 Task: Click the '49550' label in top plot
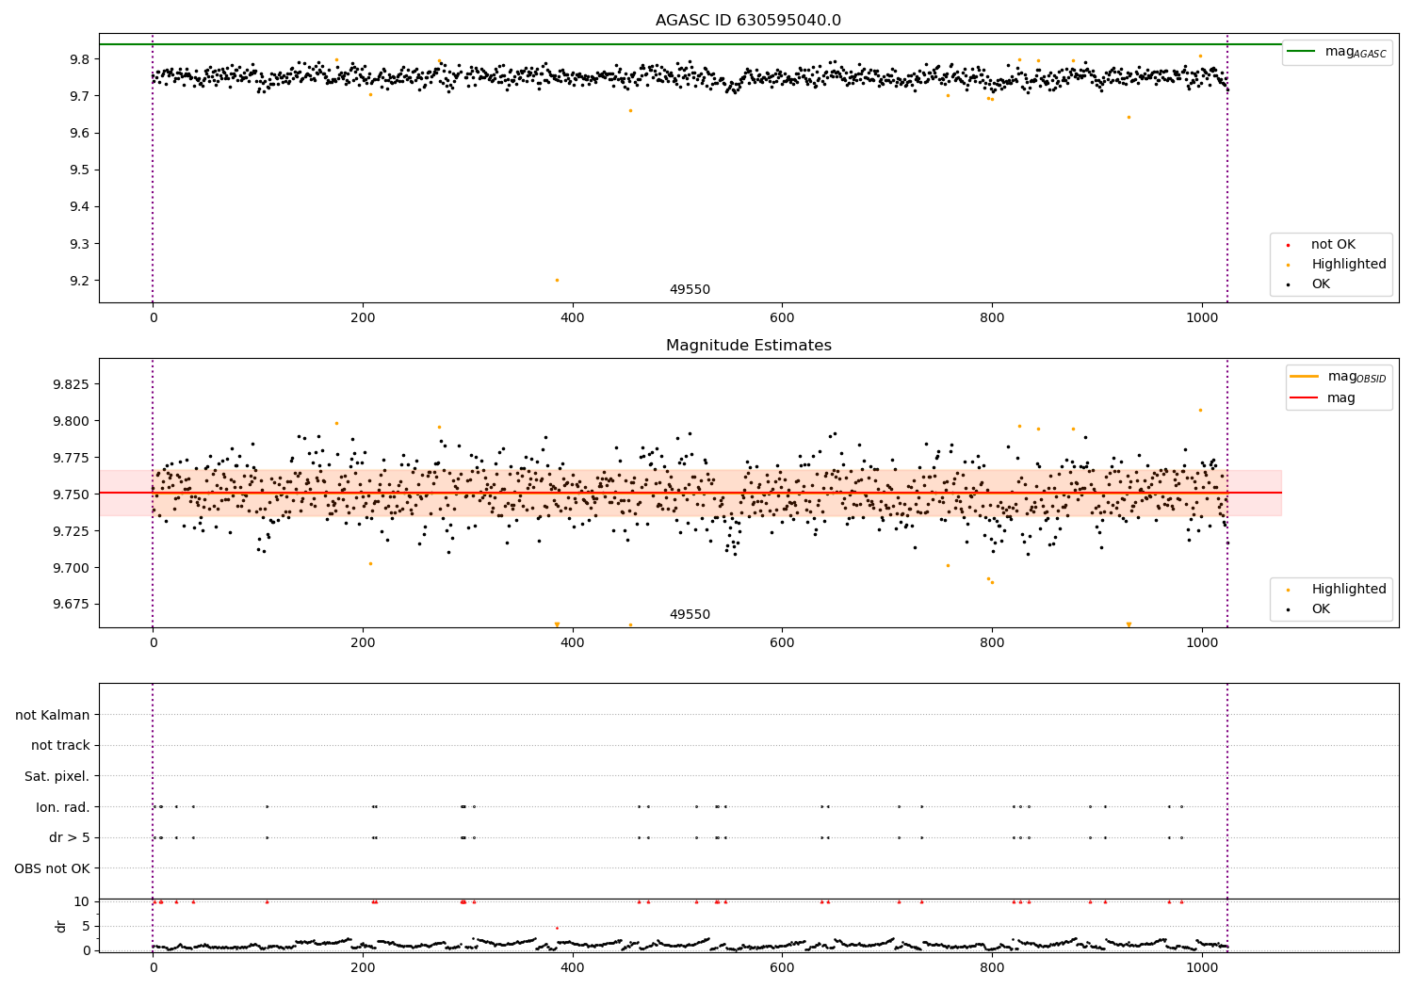pos(690,290)
